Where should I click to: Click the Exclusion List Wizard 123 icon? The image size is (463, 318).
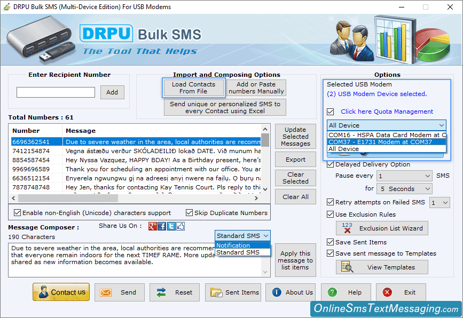pos(347,228)
